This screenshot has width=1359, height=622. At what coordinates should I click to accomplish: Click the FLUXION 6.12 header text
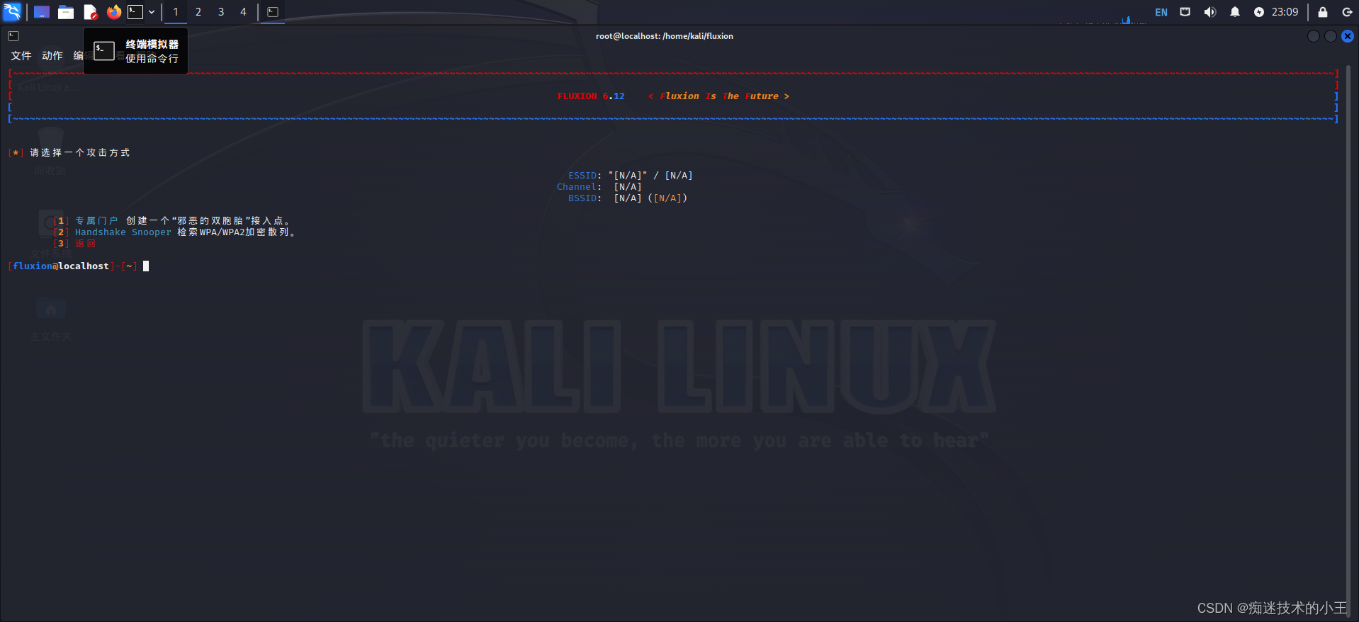[x=591, y=96]
